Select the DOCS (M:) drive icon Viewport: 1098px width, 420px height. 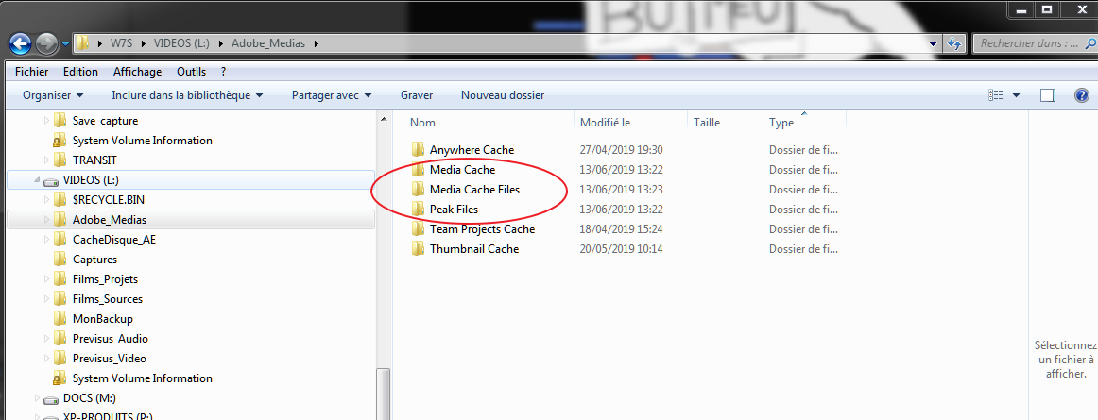(50, 399)
